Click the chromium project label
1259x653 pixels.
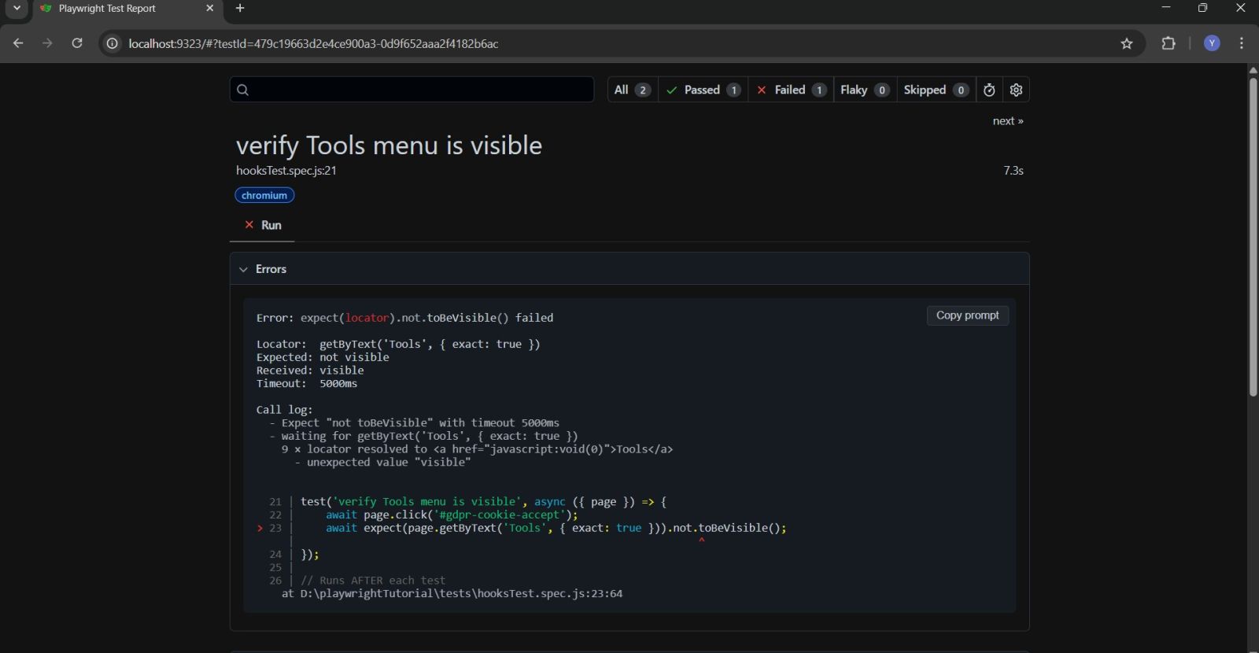(264, 195)
